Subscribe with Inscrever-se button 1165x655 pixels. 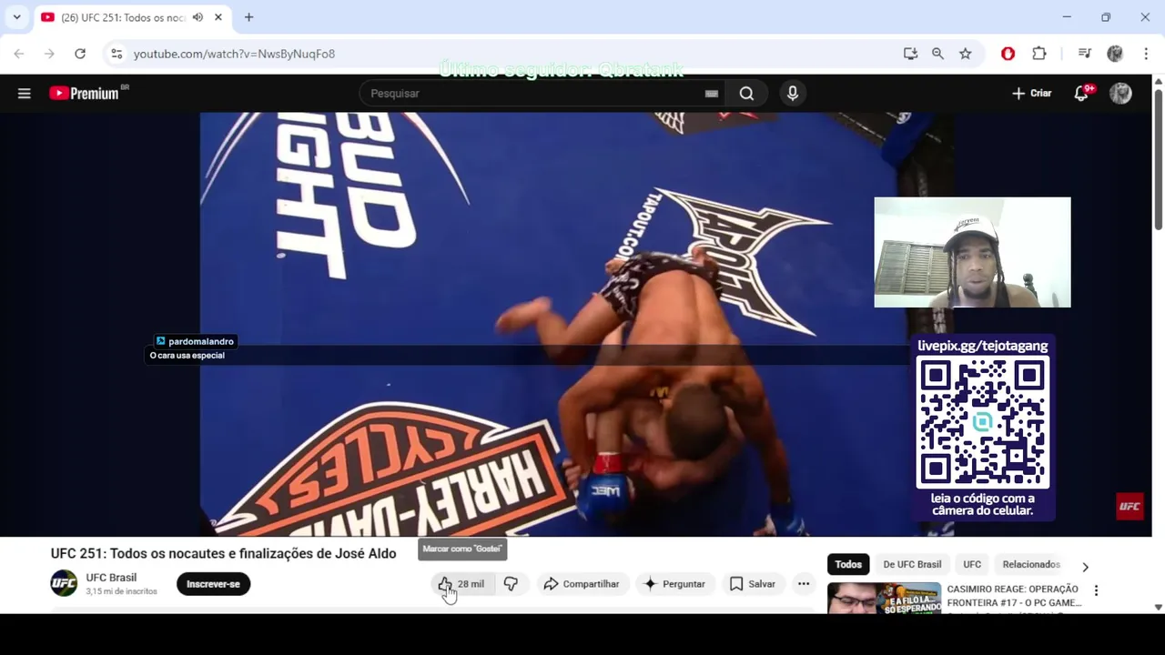click(213, 584)
